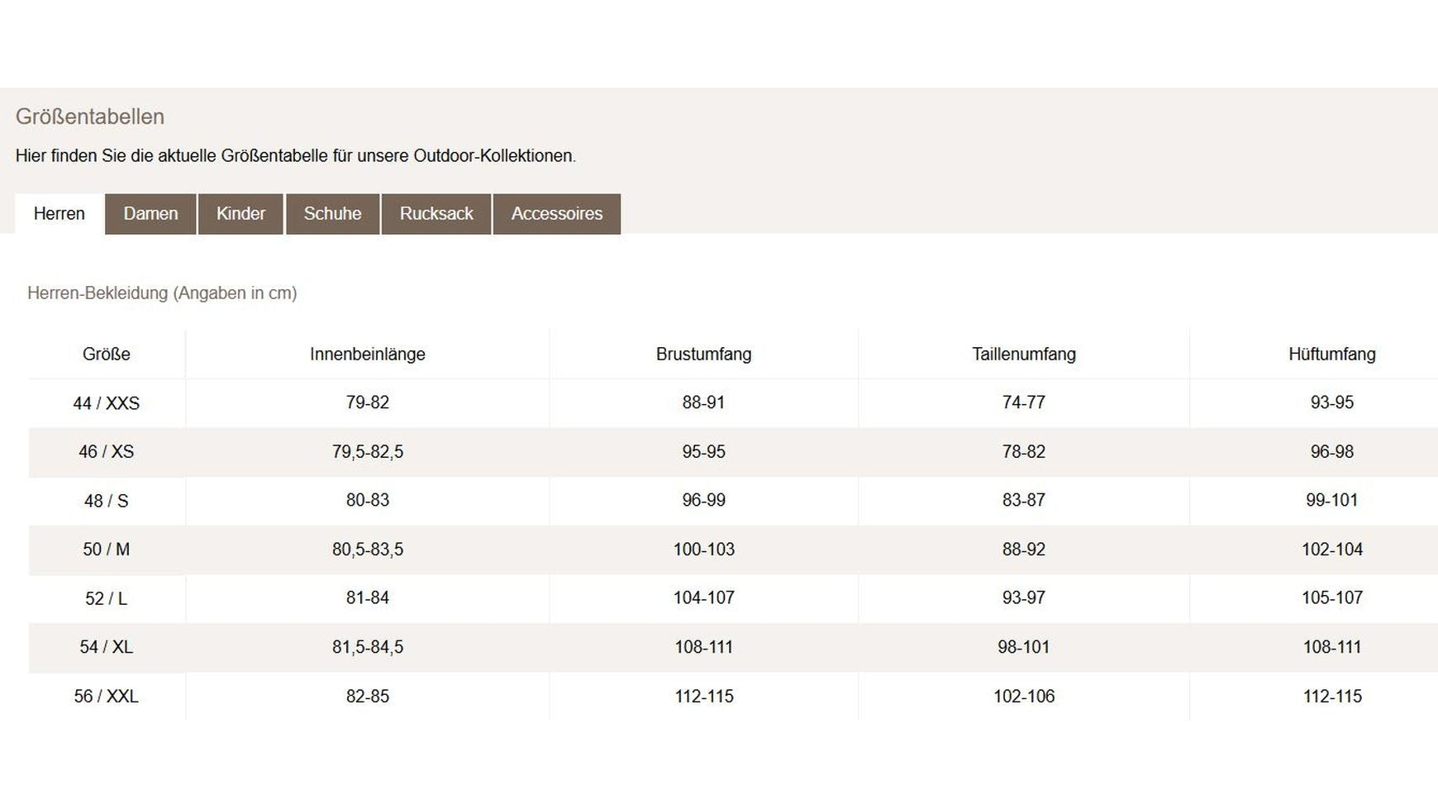
Task: Select the Kinder tab
Action: 240,214
